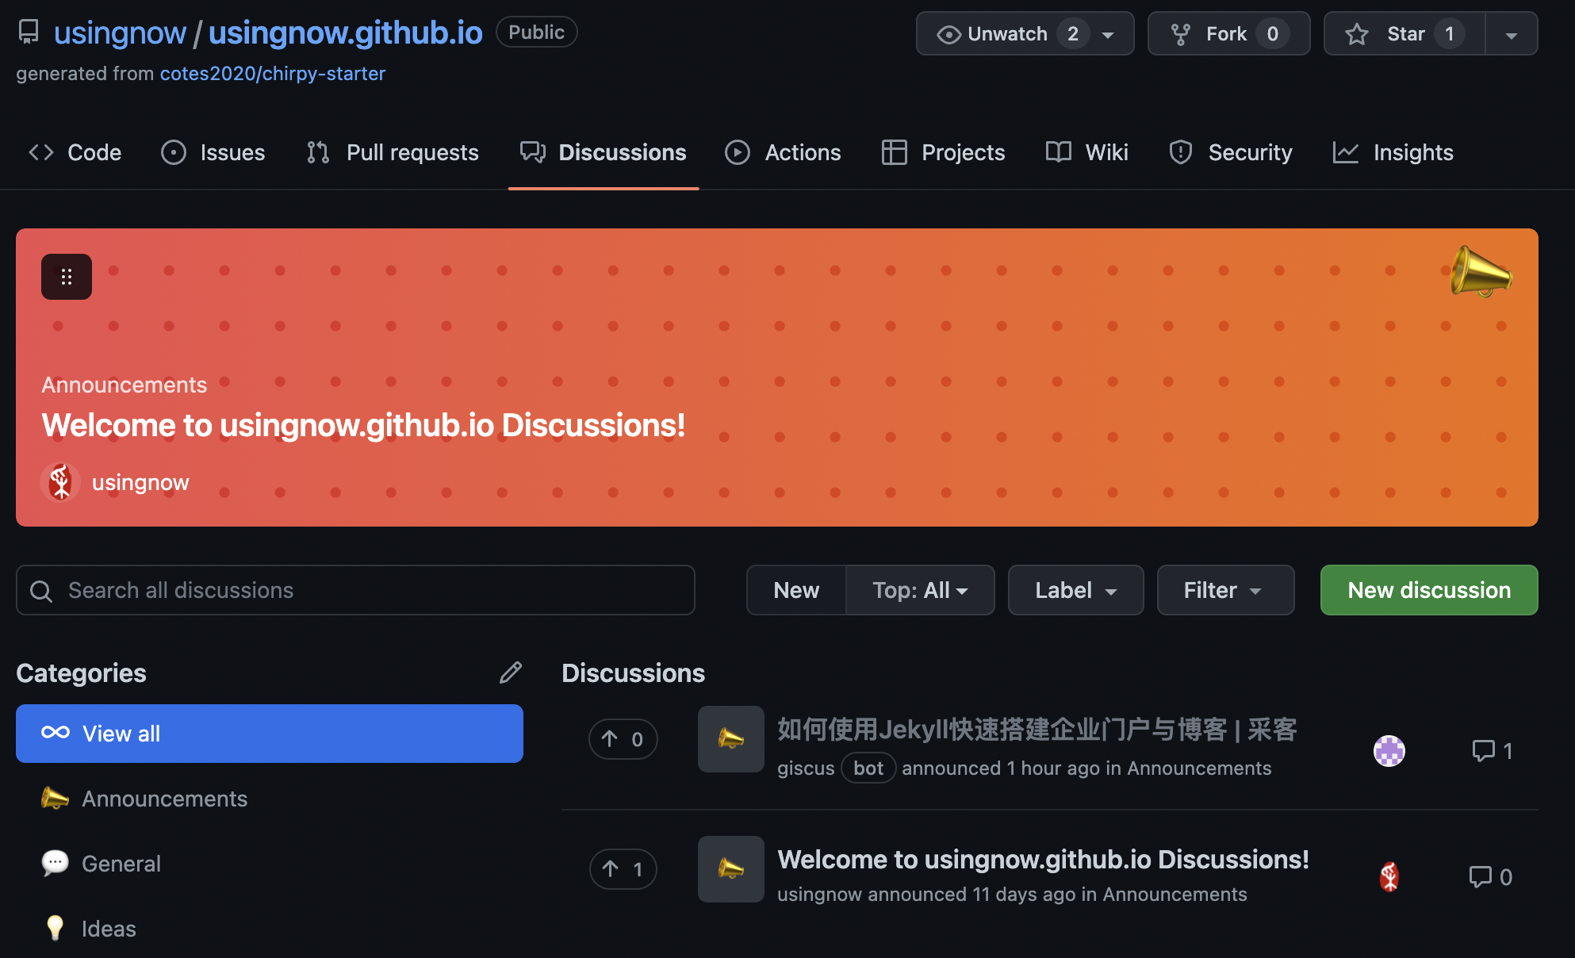This screenshot has height=958, width=1575.
Task: Click participant avatar on the Welcome discussion
Action: (1389, 876)
